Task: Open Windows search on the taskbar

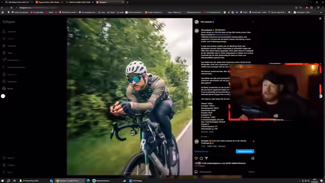Action: click(x=9, y=181)
